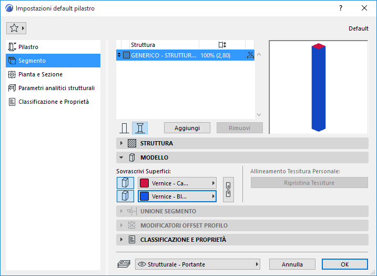Click the eye icon in the layer dropdown
The height and width of the screenshot is (276, 377).
coord(142,264)
